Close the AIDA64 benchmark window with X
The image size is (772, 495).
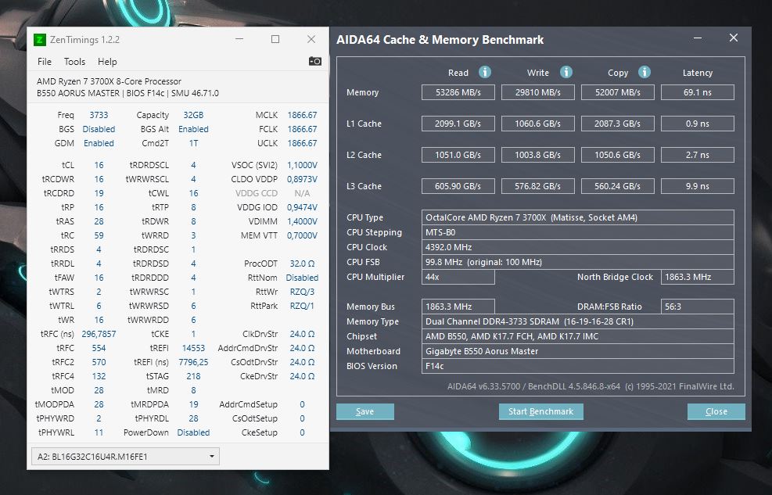click(734, 38)
